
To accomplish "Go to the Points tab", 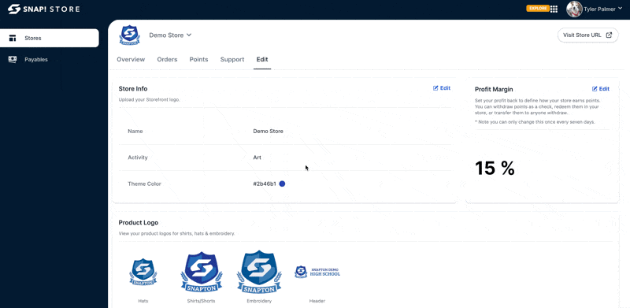I will tap(199, 60).
